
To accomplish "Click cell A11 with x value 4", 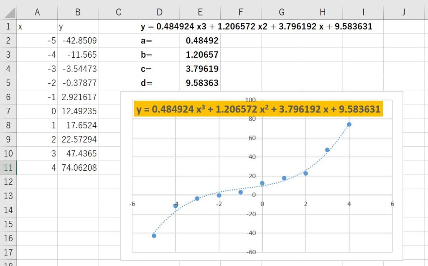I will coord(37,168).
